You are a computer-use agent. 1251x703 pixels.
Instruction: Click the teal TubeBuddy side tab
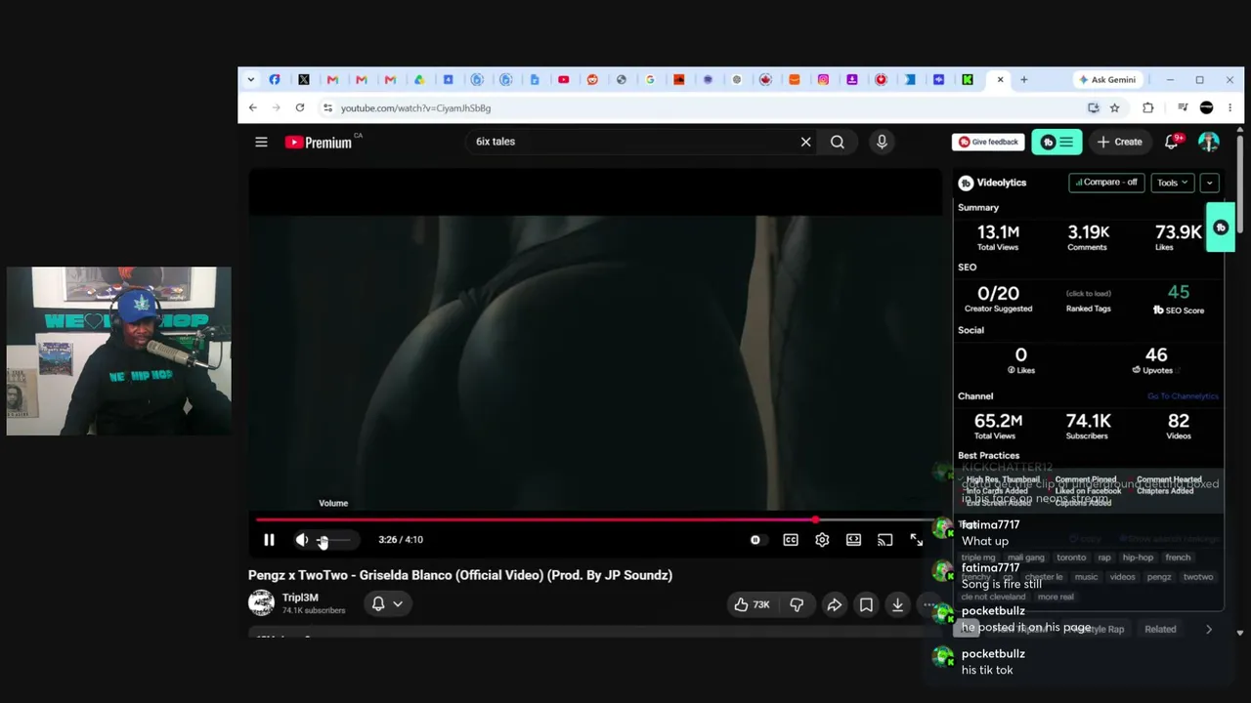pos(1221,227)
